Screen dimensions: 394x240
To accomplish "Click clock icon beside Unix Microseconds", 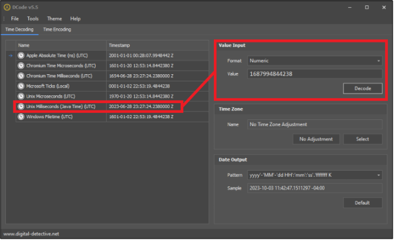I will [x=21, y=96].
